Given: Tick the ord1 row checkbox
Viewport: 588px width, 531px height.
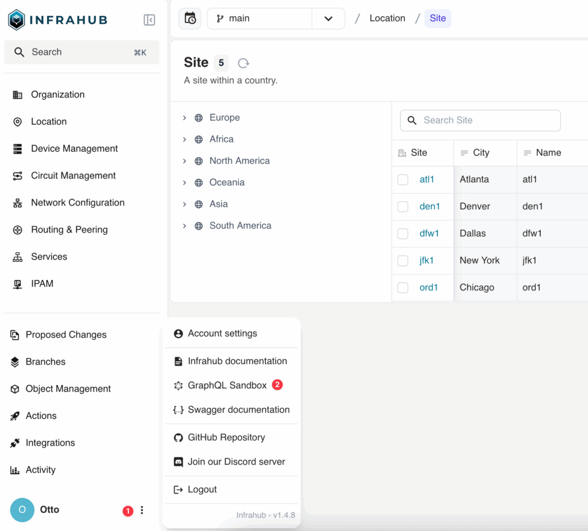Looking at the screenshot, I should 403,287.
